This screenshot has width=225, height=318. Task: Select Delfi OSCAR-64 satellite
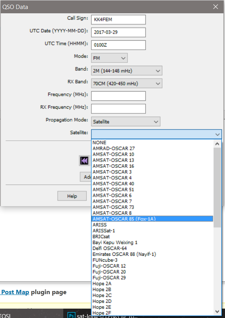(x=152, y=248)
